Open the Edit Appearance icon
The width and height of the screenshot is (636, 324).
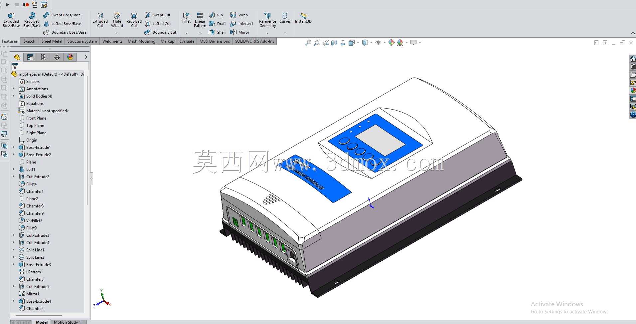click(392, 43)
